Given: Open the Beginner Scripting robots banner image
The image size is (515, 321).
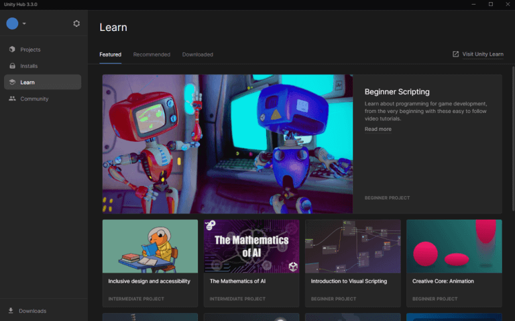Looking at the screenshot, I should (227, 144).
